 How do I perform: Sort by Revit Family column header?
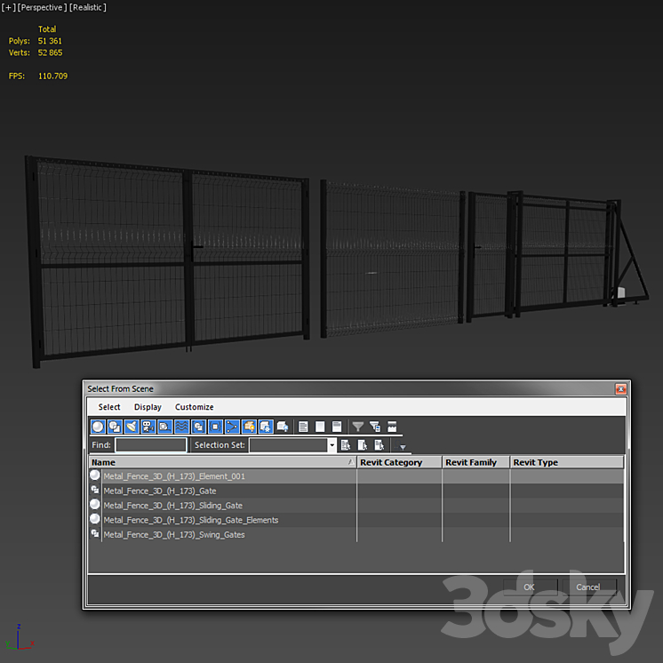coord(476,462)
